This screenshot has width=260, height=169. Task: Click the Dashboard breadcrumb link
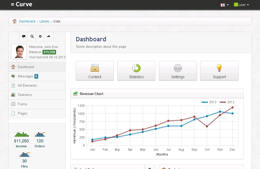(27, 21)
